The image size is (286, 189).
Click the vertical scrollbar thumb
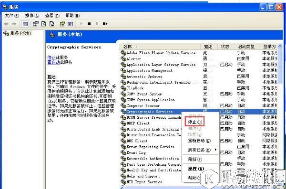click(x=280, y=66)
